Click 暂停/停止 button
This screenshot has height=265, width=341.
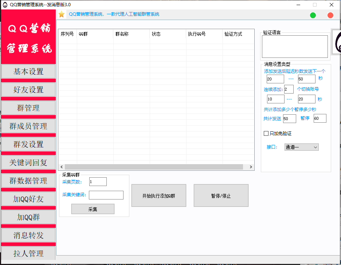tap(221, 195)
